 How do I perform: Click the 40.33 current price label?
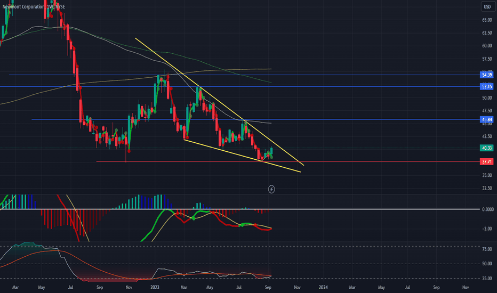click(x=486, y=148)
